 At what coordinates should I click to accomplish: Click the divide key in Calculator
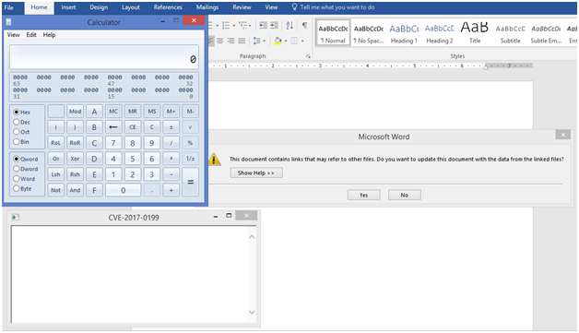coord(171,143)
